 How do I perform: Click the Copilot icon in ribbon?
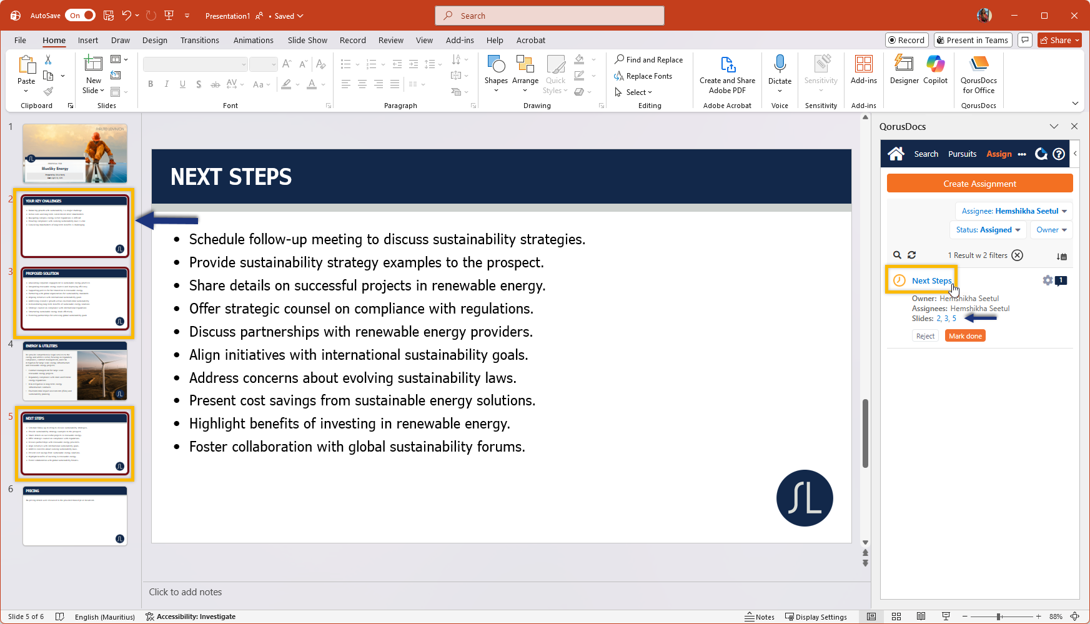pyautogui.click(x=935, y=69)
